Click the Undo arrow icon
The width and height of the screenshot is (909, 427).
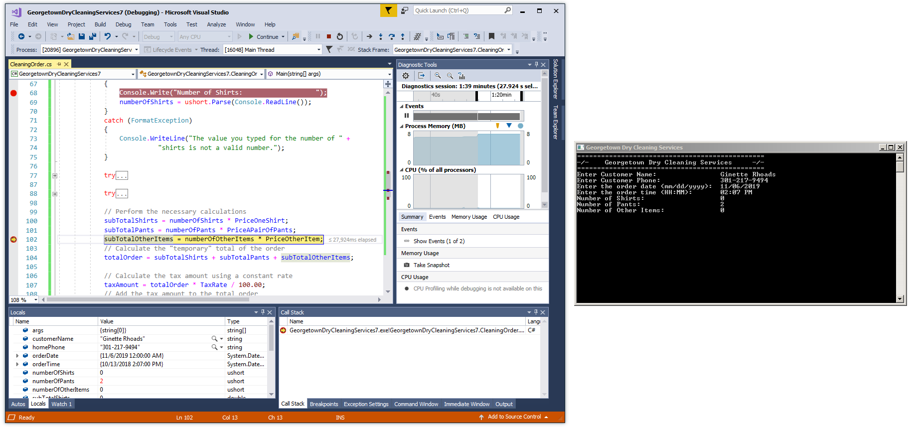click(108, 36)
